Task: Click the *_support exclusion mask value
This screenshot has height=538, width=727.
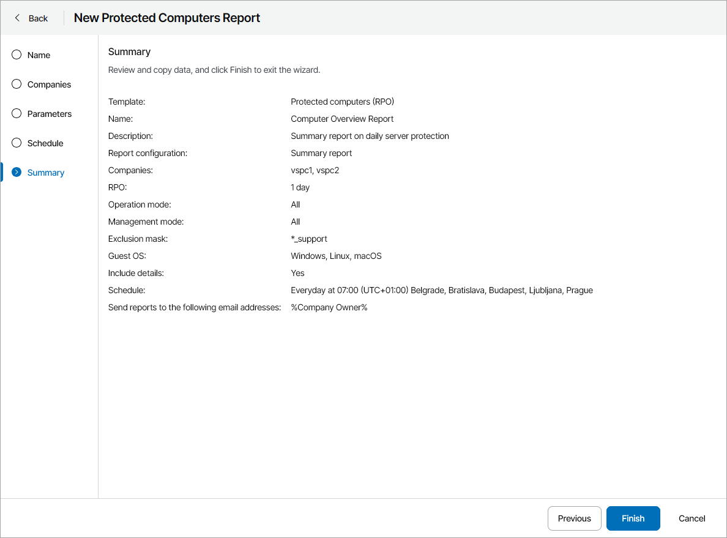Action: (x=309, y=239)
